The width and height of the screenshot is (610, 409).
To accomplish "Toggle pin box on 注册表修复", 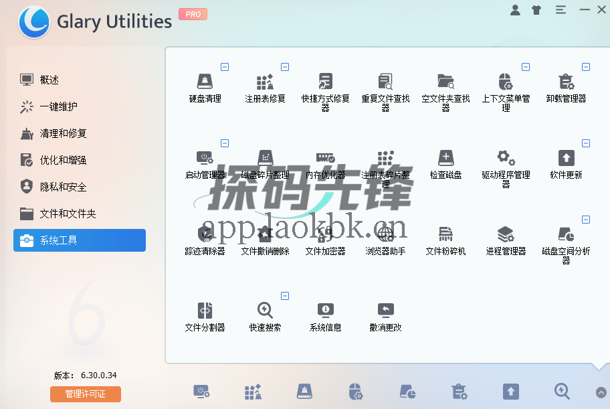I will tap(285, 67).
